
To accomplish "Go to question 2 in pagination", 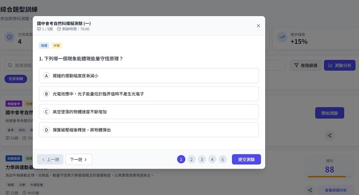I will pyautogui.click(x=192, y=159).
